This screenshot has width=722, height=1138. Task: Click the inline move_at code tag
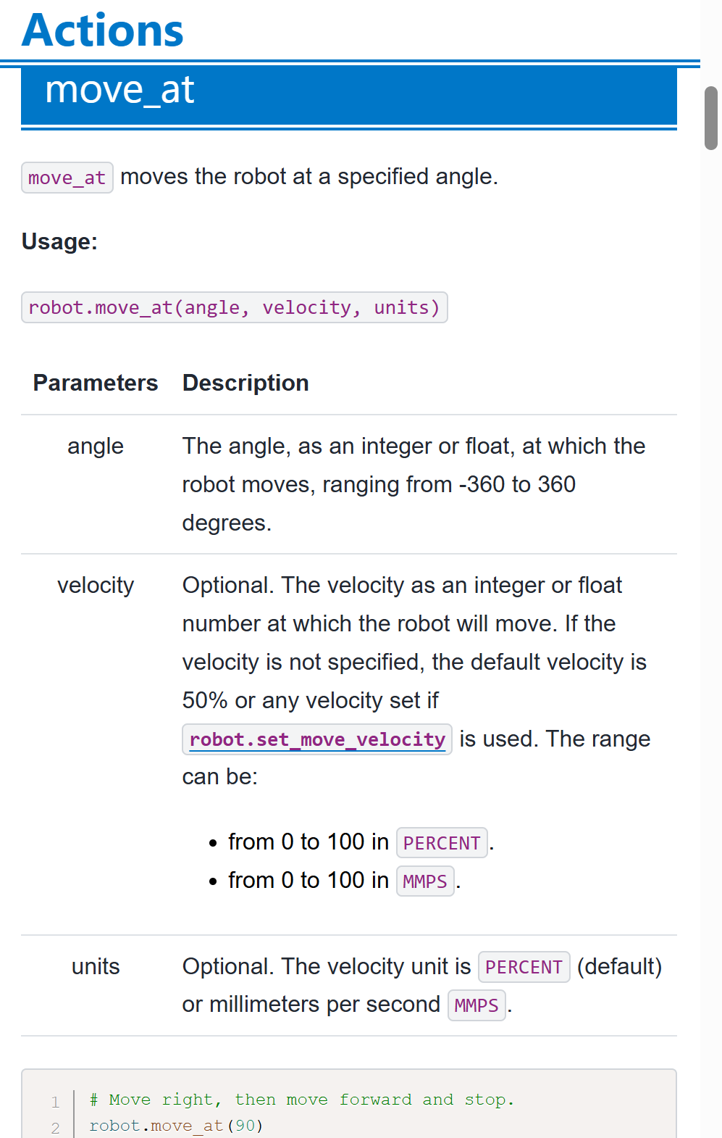(67, 178)
